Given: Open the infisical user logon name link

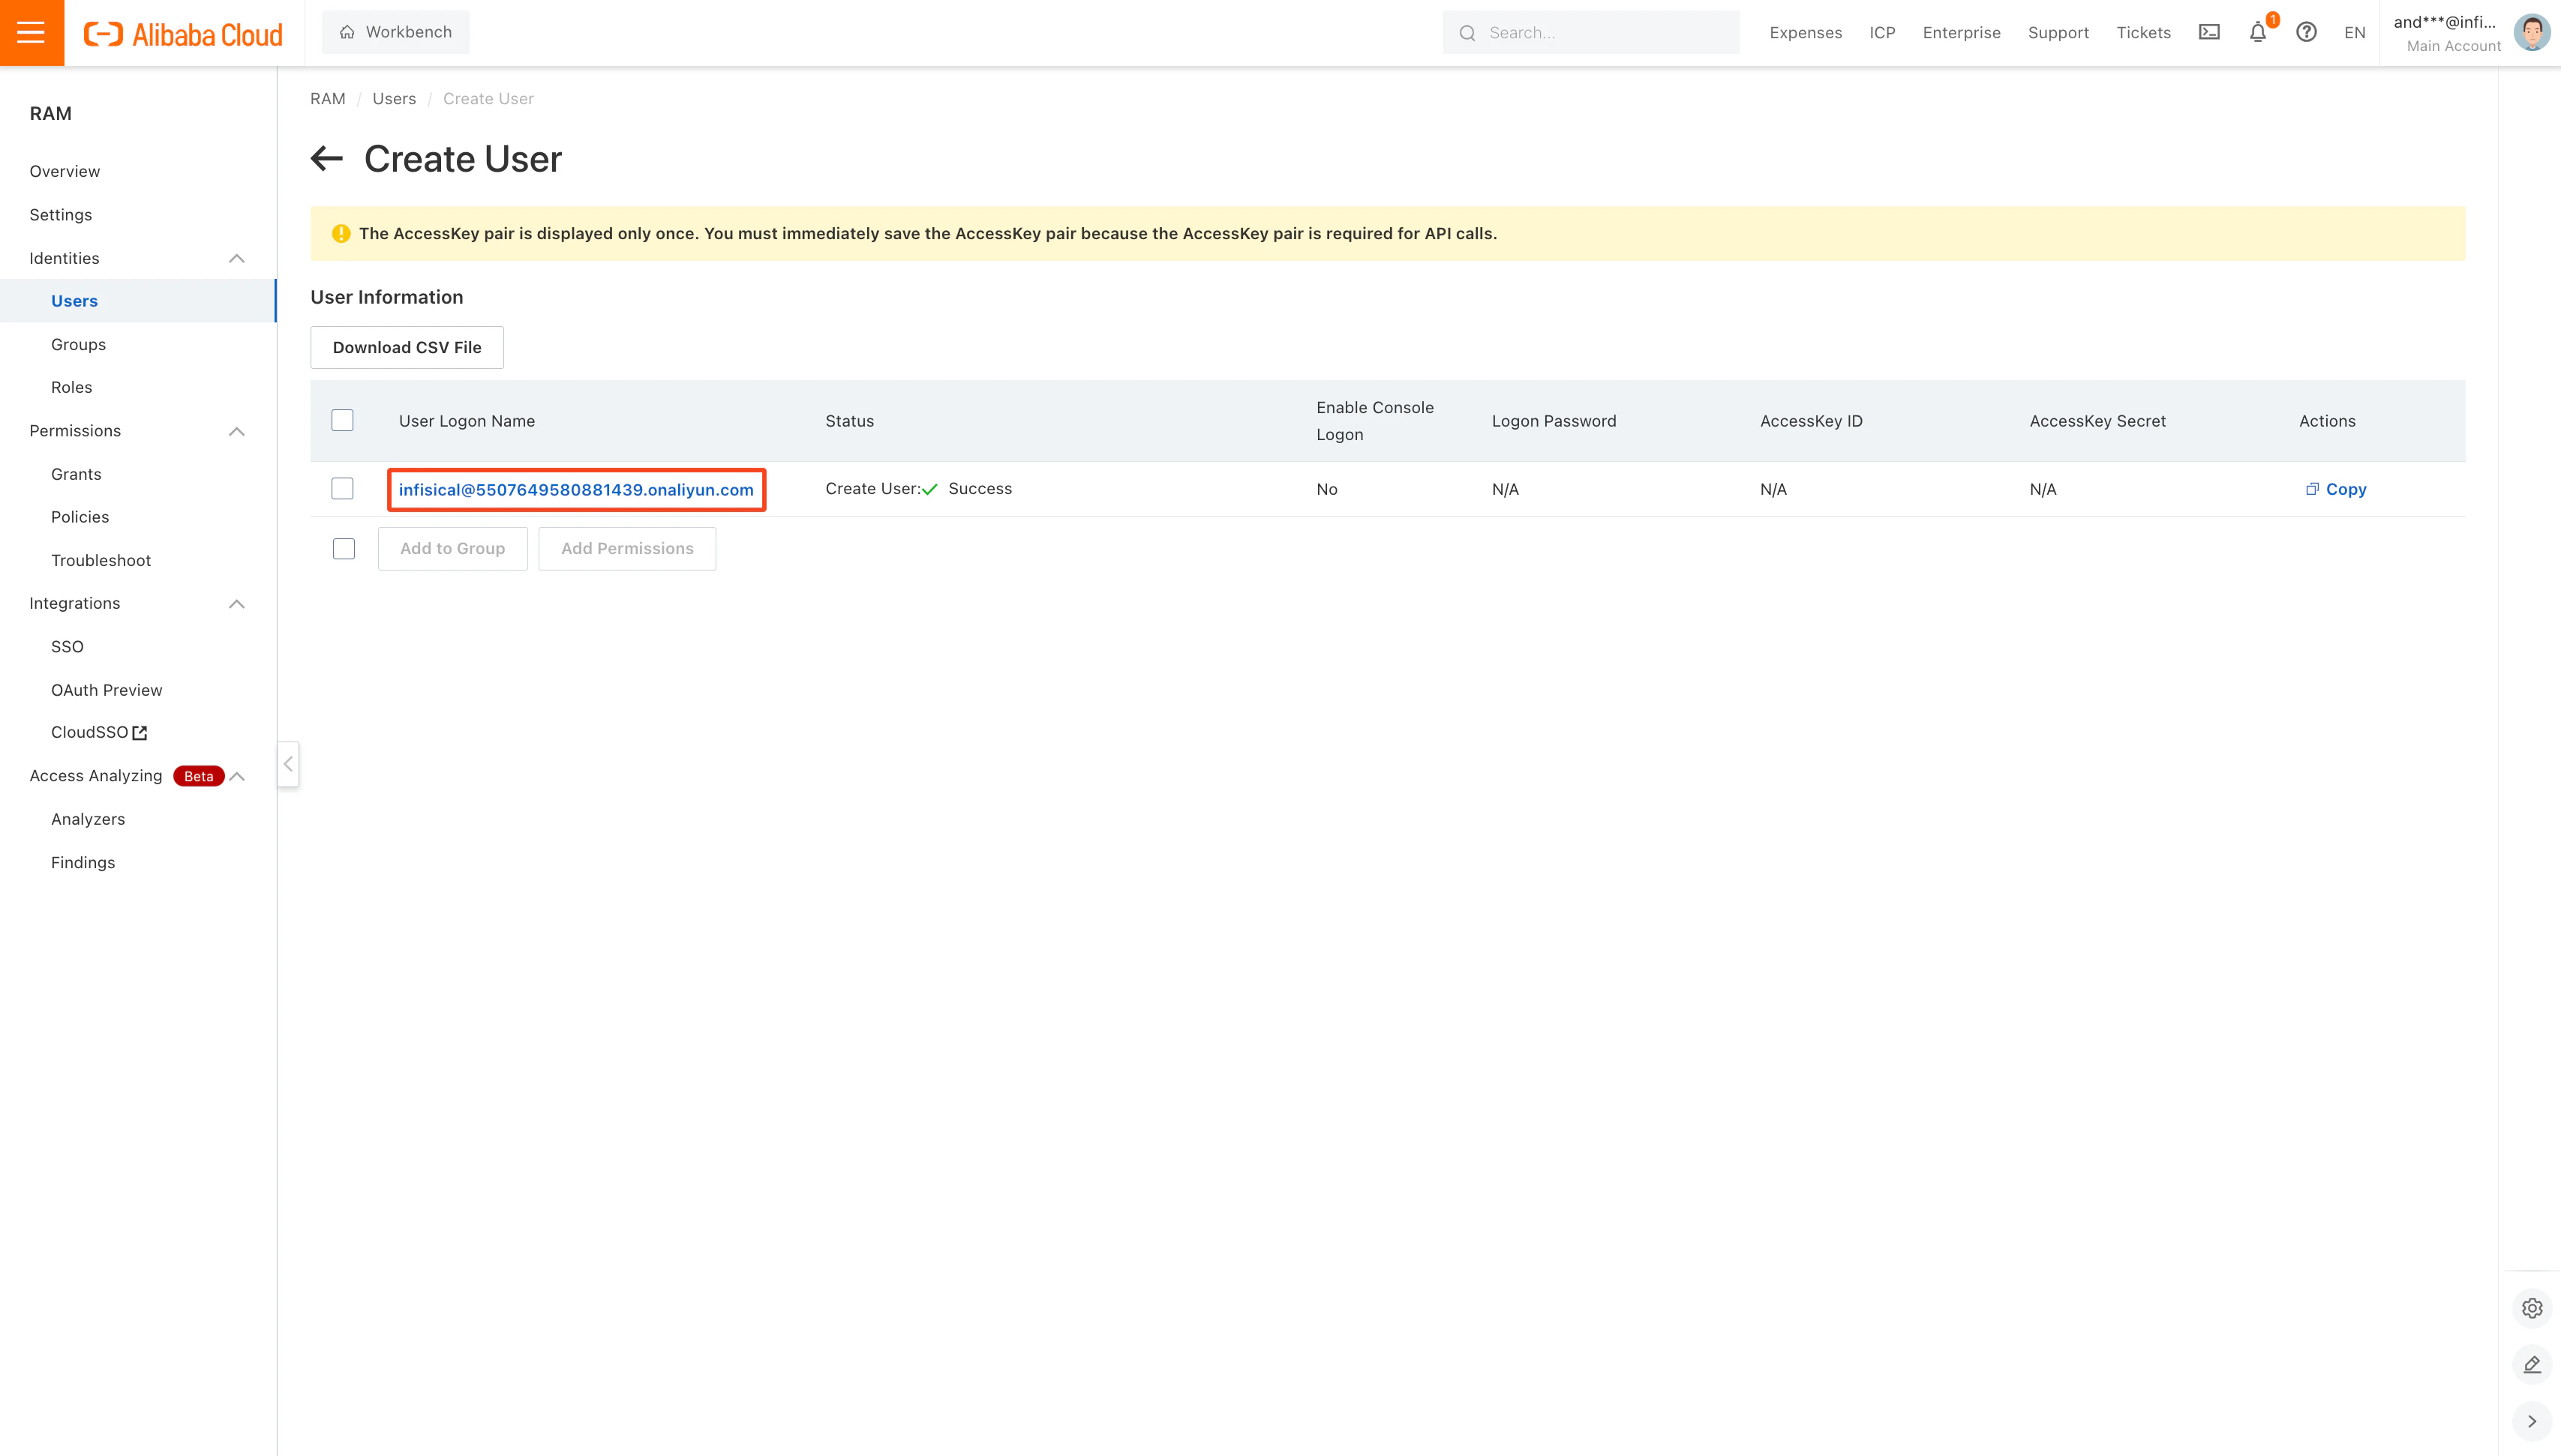Looking at the screenshot, I should pos(576,490).
